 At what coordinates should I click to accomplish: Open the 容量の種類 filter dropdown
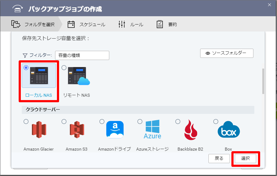(x=82, y=55)
